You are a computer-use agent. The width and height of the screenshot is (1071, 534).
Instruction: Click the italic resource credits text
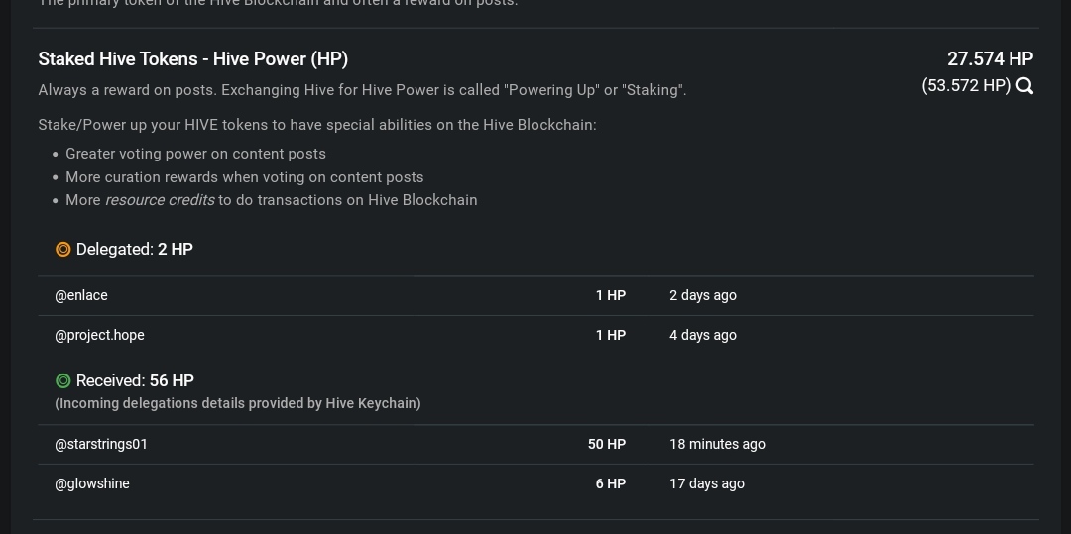click(x=160, y=200)
